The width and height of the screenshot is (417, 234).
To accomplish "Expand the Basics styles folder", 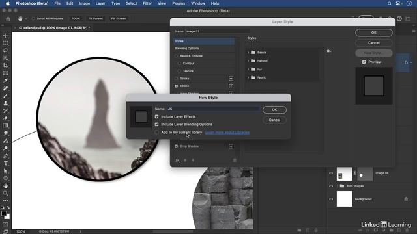I will [248, 53].
